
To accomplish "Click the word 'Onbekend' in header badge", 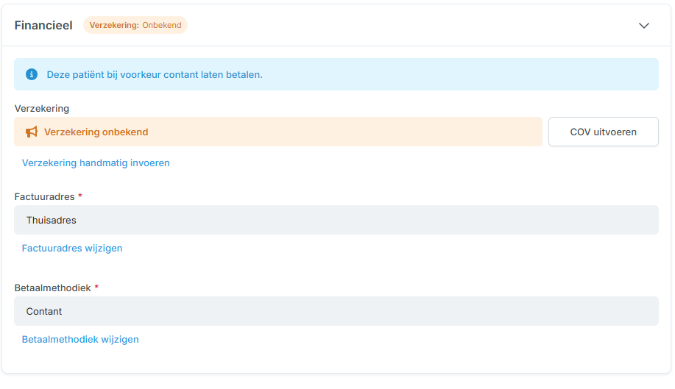I will coord(162,26).
